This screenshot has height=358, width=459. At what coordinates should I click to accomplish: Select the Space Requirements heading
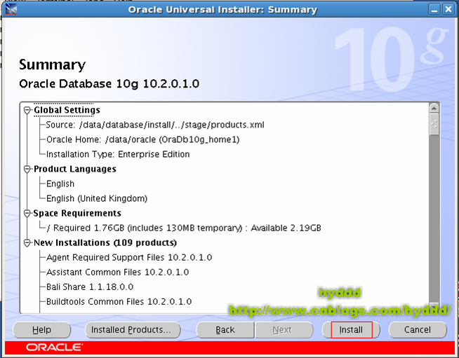[77, 214]
